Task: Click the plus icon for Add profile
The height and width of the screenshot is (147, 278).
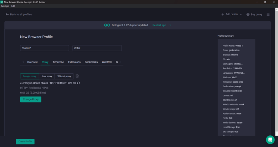Action: pyautogui.click(x=223, y=14)
